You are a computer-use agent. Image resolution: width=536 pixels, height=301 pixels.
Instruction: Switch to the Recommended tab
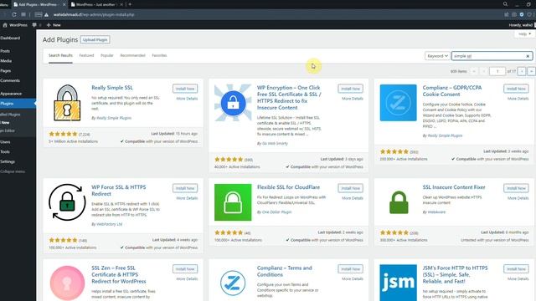pyautogui.click(x=132, y=55)
